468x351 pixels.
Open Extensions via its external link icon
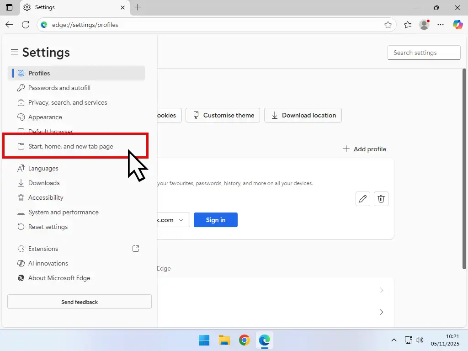135,248
